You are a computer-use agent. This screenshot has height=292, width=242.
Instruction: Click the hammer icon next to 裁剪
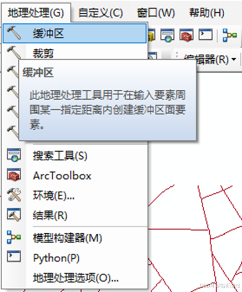click(14, 52)
